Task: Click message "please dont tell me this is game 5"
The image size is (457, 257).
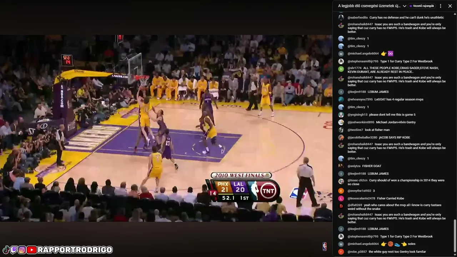Action: 392,115
